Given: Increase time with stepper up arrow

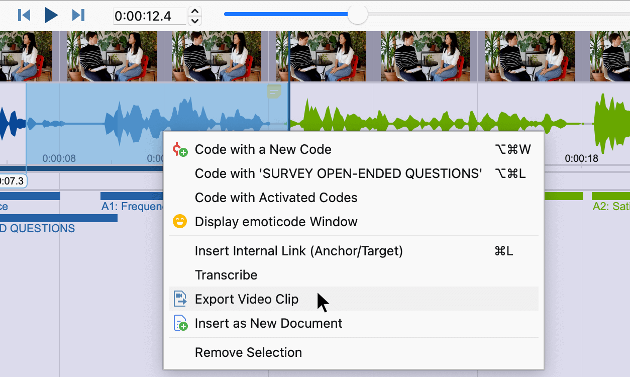Looking at the screenshot, I should coord(196,11).
